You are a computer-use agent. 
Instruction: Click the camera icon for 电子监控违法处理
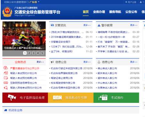pyautogui.click(x=12, y=98)
